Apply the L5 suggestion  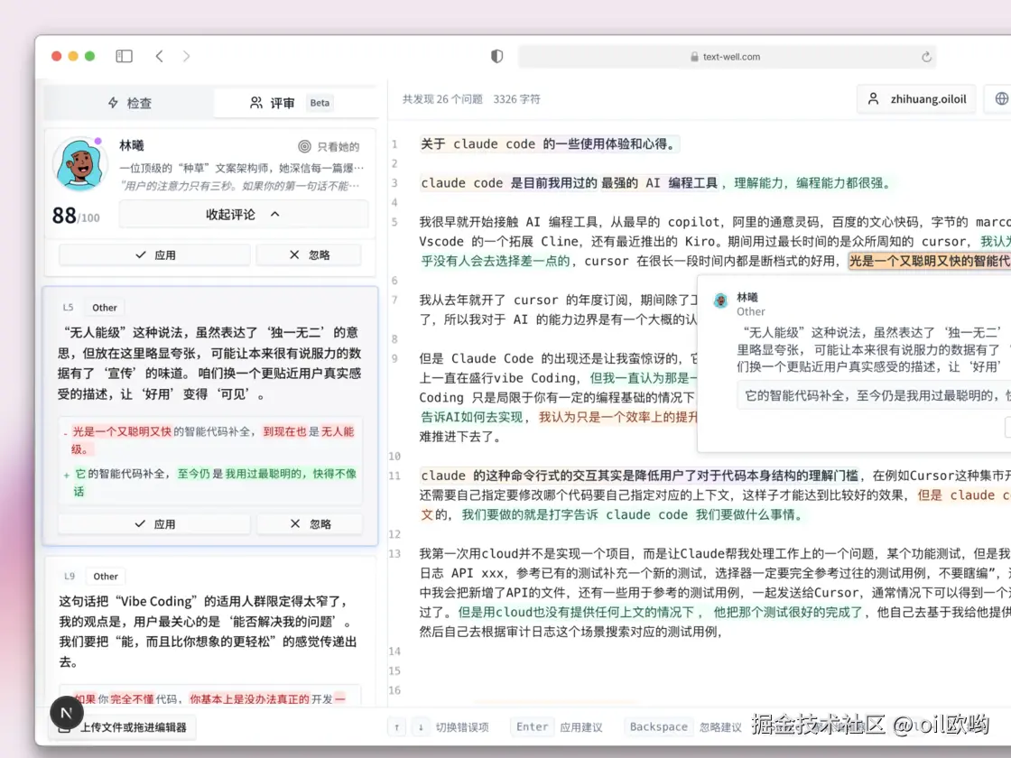154,524
